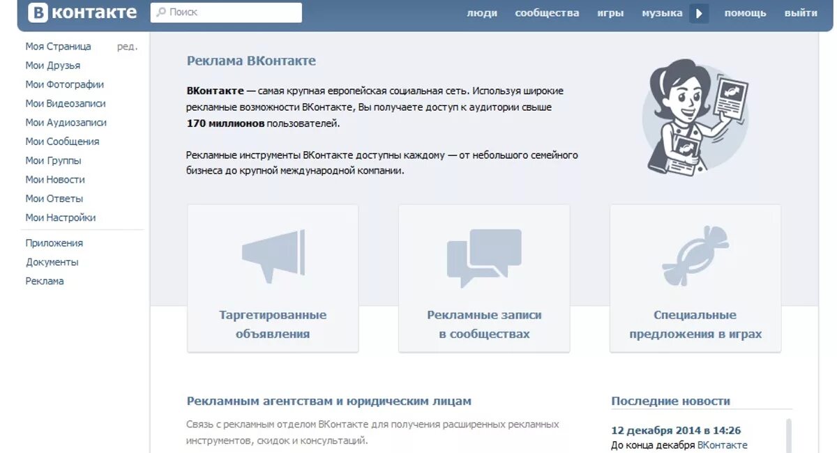Open Реклама in sidebar
The width and height of the screenshot is (837, 453).
click(45, 281)
